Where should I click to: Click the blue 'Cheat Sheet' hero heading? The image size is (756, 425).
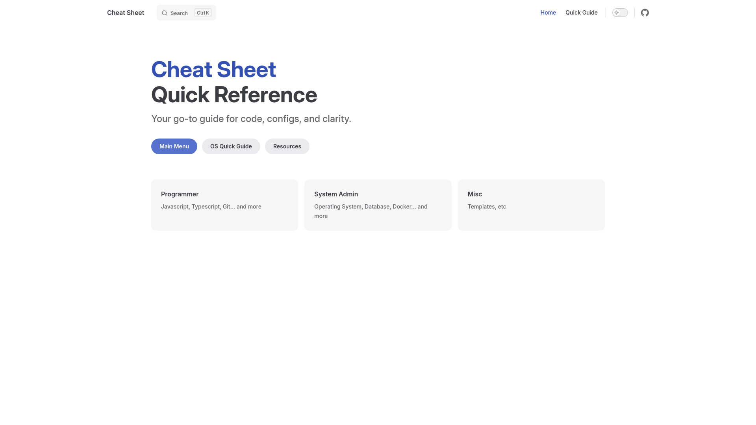coord(213,70)
